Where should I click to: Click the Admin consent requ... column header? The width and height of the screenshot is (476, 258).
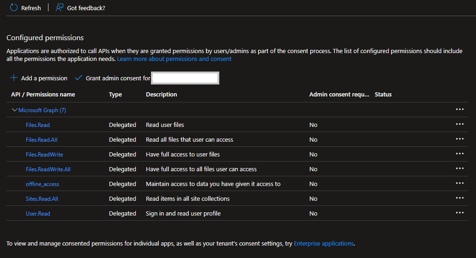click(x=339, y=95)
